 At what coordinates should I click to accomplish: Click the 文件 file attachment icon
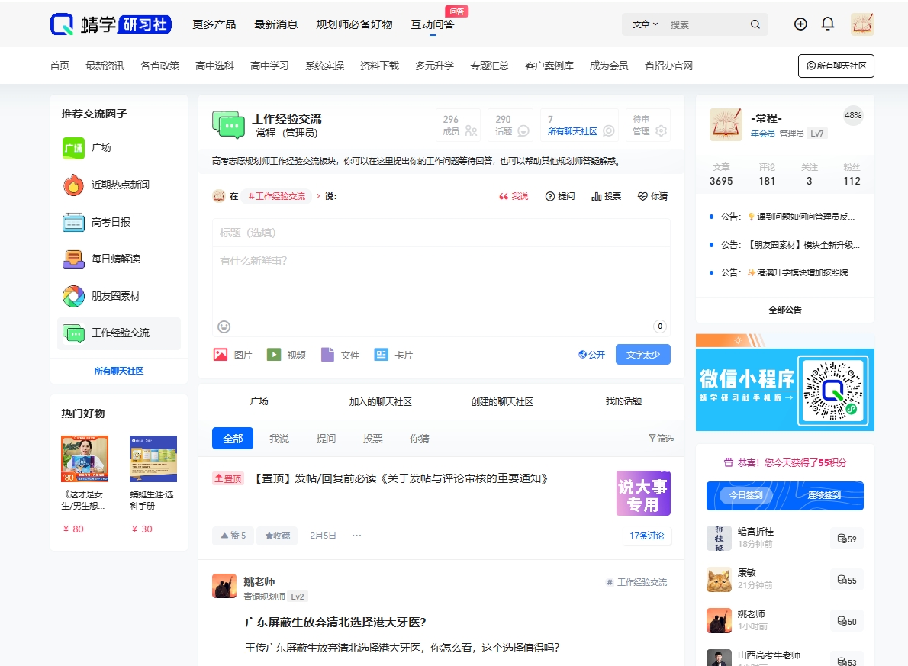point(329,354)
